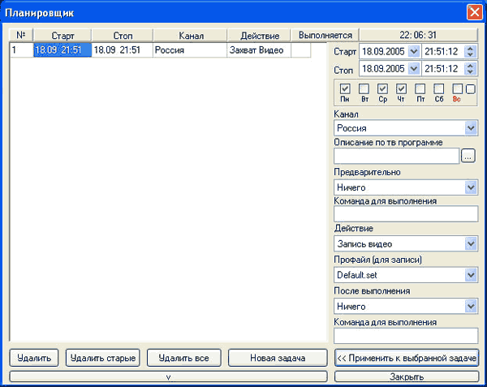Expand the Предварительно dropdown

pos(471,187)
